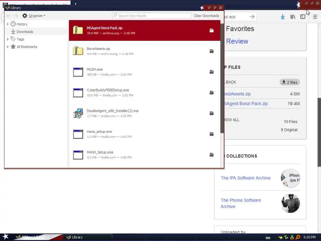321x241 pixels.
Task: Click the star icon in Library title bar
Action: click(202, 8)
